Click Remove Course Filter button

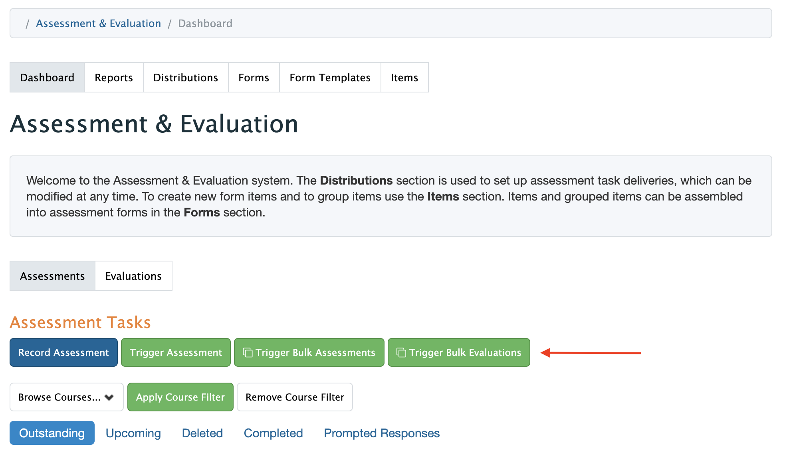point(295,397)
